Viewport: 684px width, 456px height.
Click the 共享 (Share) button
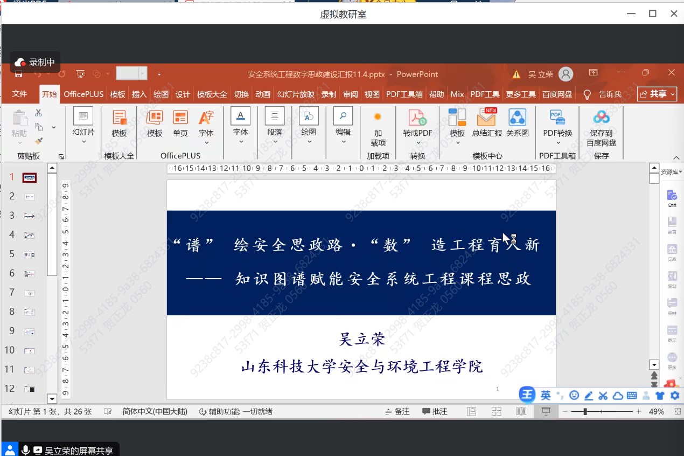(657, 94)
